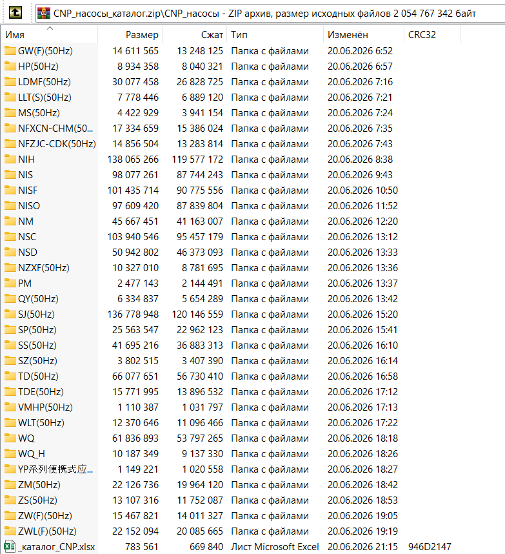Click packed size 87 839 804

pos(200,205)
